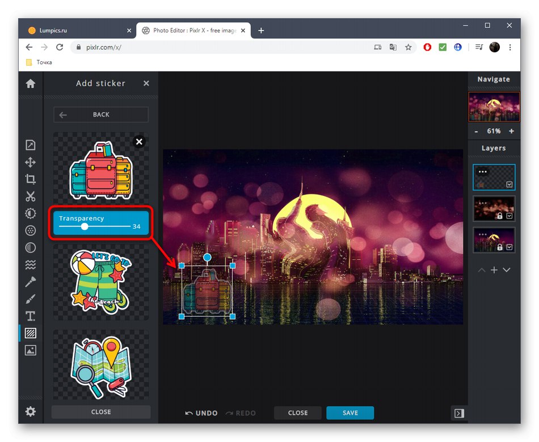Screen dimensions: 539x442
Task: Click sticker bottom-left resize handle
Action: click(182, 317)
